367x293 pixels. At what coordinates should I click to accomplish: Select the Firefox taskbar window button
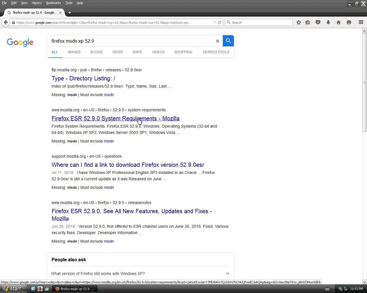click(75, 289)
